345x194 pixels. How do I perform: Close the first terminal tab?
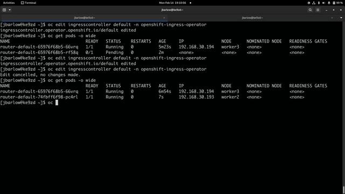(164, 18)
